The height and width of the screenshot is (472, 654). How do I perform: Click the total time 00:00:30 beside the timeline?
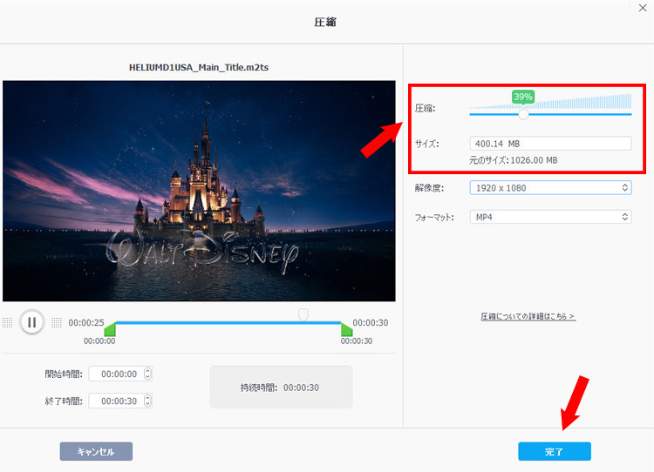click(371, 323)
